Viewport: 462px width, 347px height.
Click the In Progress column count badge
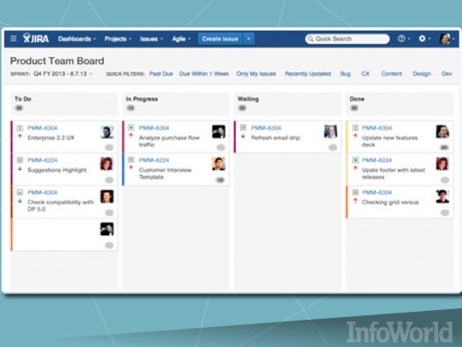pyautogui.click(x=130, y=108)
